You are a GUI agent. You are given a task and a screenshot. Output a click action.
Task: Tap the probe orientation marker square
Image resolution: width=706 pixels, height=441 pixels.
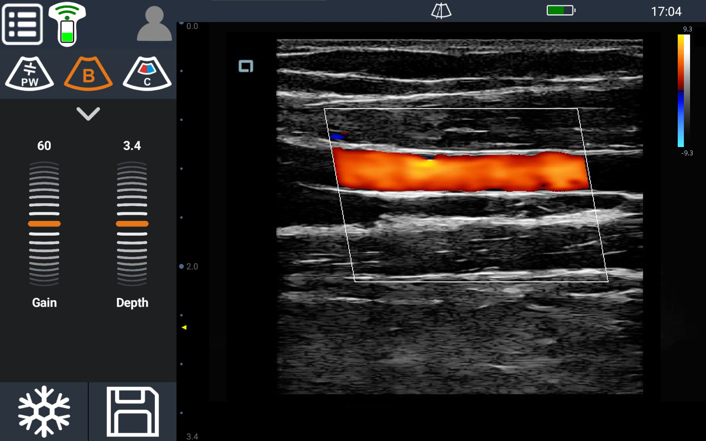(x=246, y=66)
